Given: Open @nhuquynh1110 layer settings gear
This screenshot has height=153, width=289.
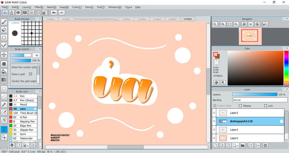Looking at the screenshot, I should click(281, 121).
